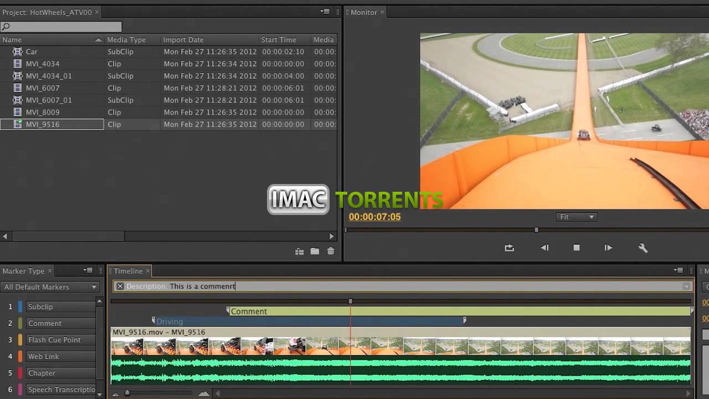Switch to the Monitor tab
The image size is (709, 399).
click(x=367, y=12)
